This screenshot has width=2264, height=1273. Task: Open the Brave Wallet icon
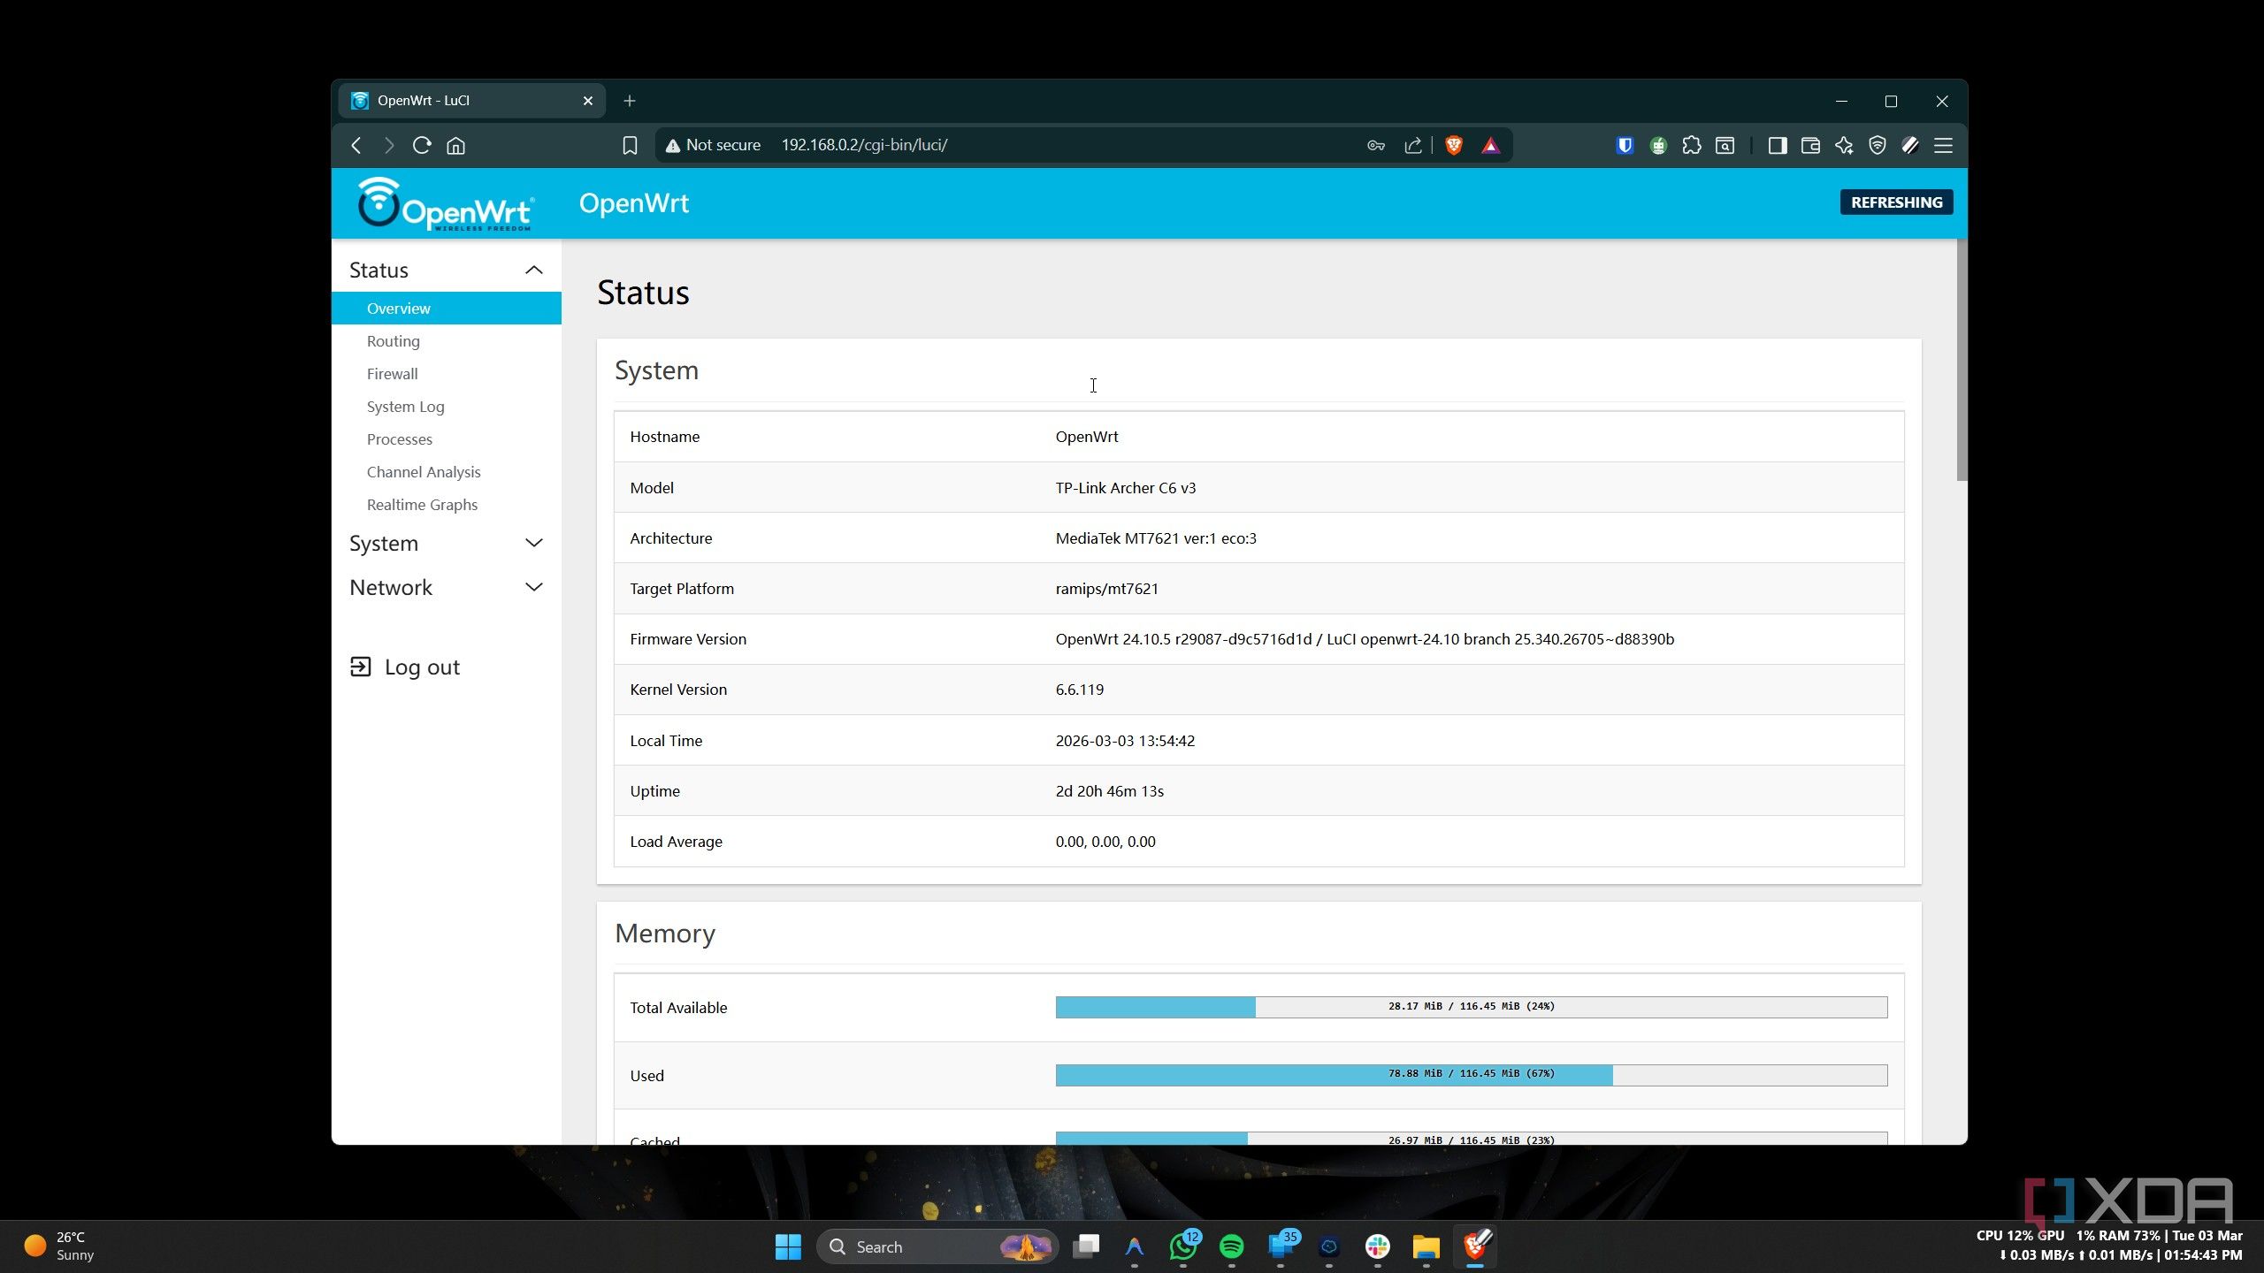coord(1810,145)
